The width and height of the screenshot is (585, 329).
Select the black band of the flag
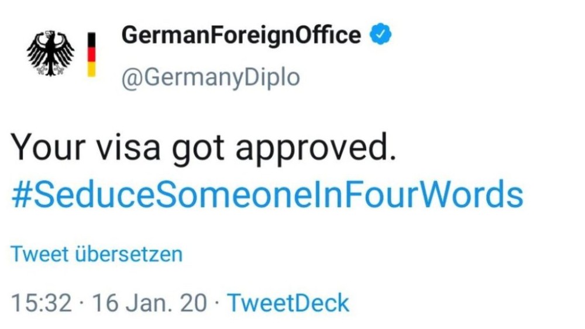(x=91, y=40)
